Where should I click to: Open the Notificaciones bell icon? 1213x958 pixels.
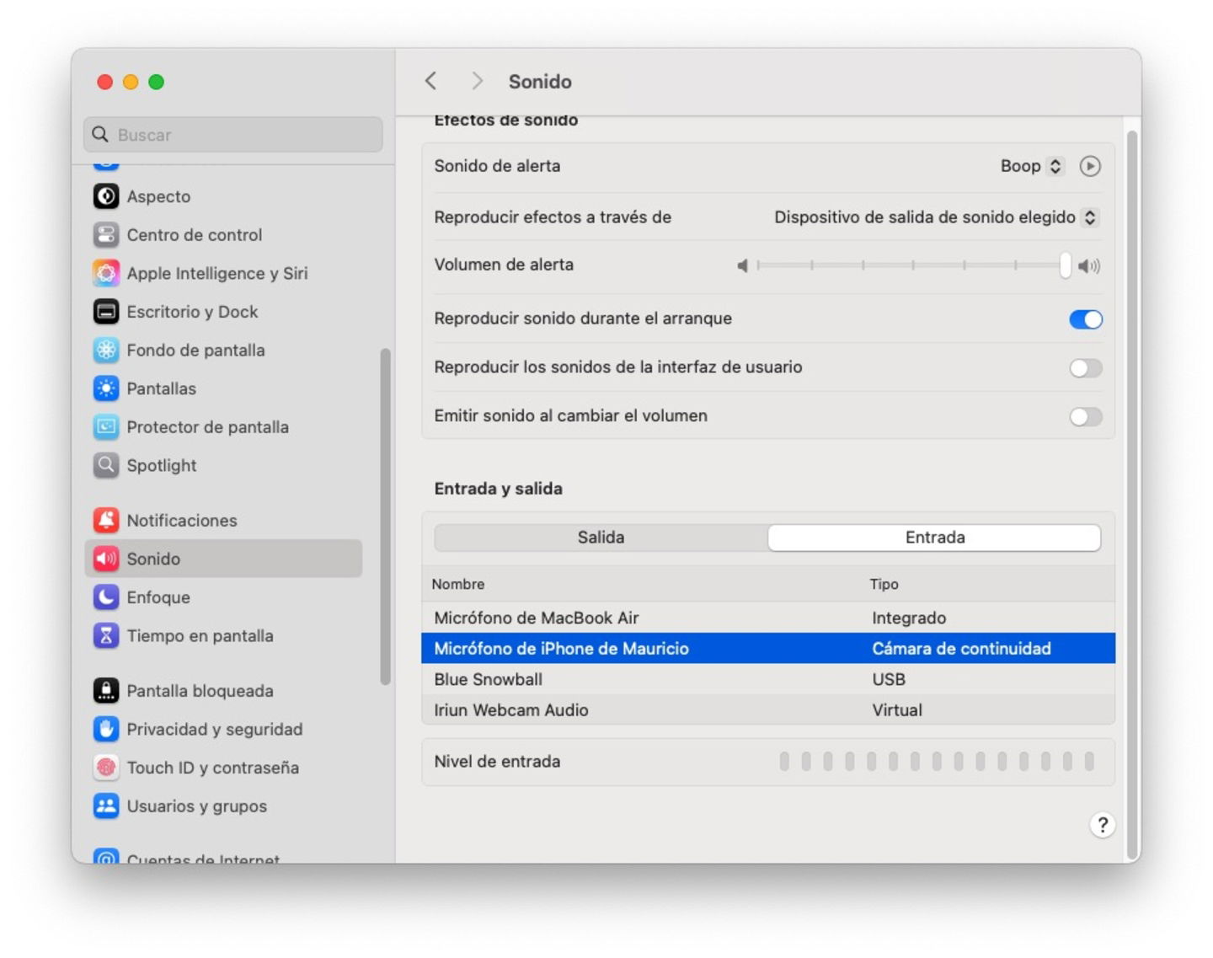click(x=106, y=521)
